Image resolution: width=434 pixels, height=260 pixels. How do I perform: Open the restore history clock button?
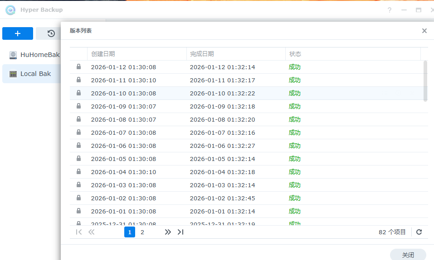(x=51, y=33)
